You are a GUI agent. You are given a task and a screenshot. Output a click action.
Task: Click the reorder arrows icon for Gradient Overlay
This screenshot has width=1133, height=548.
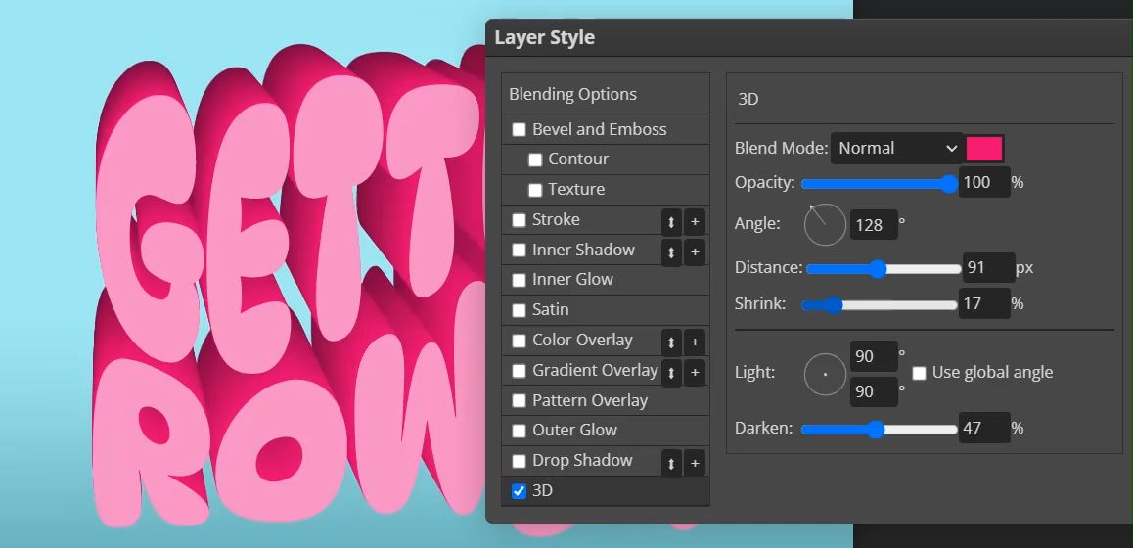(671, 373)
